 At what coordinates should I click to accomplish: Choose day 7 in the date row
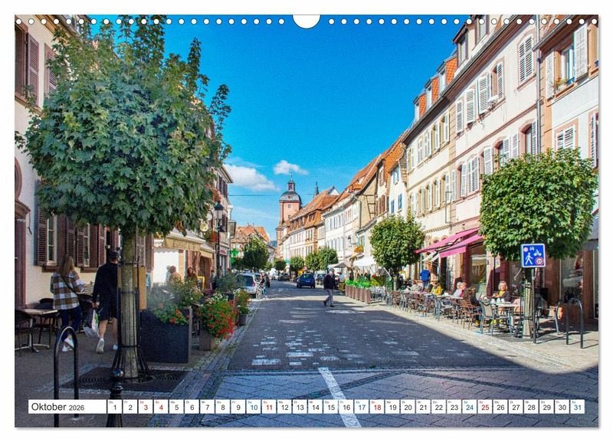pos(207,407)
